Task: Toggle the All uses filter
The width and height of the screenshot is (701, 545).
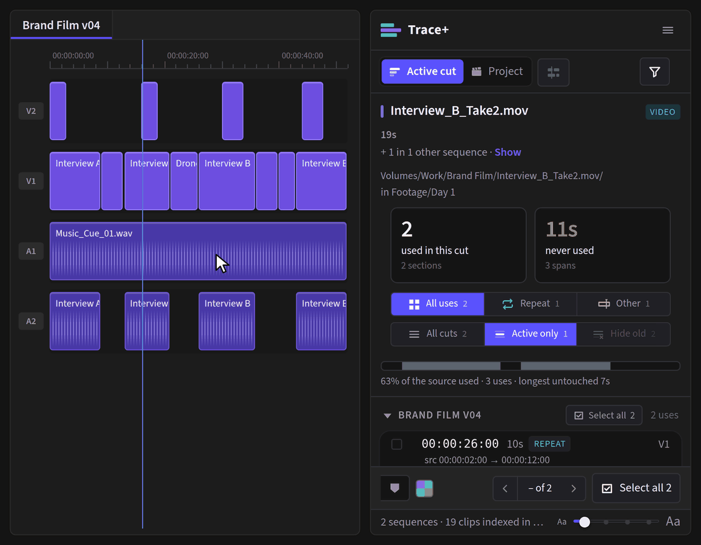Action: [x=438, y=304]
